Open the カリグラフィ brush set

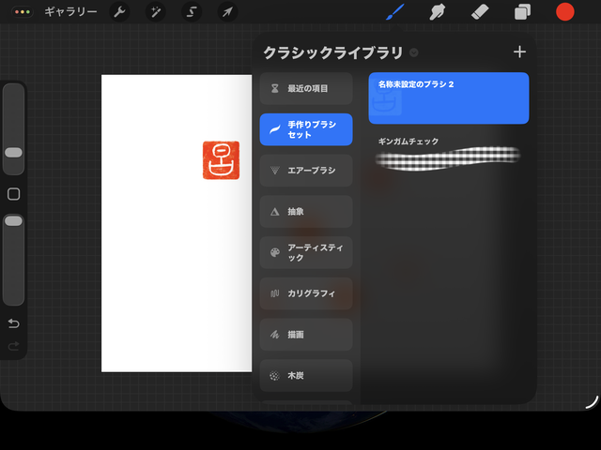(x=306, y=293)
